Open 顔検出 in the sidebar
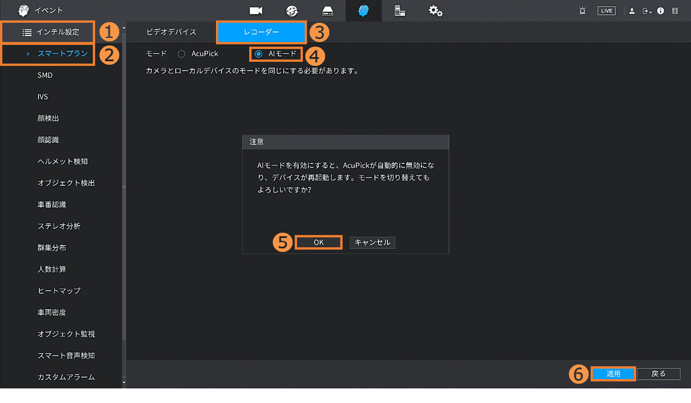 pyautogui.click(x=48, y=118)
